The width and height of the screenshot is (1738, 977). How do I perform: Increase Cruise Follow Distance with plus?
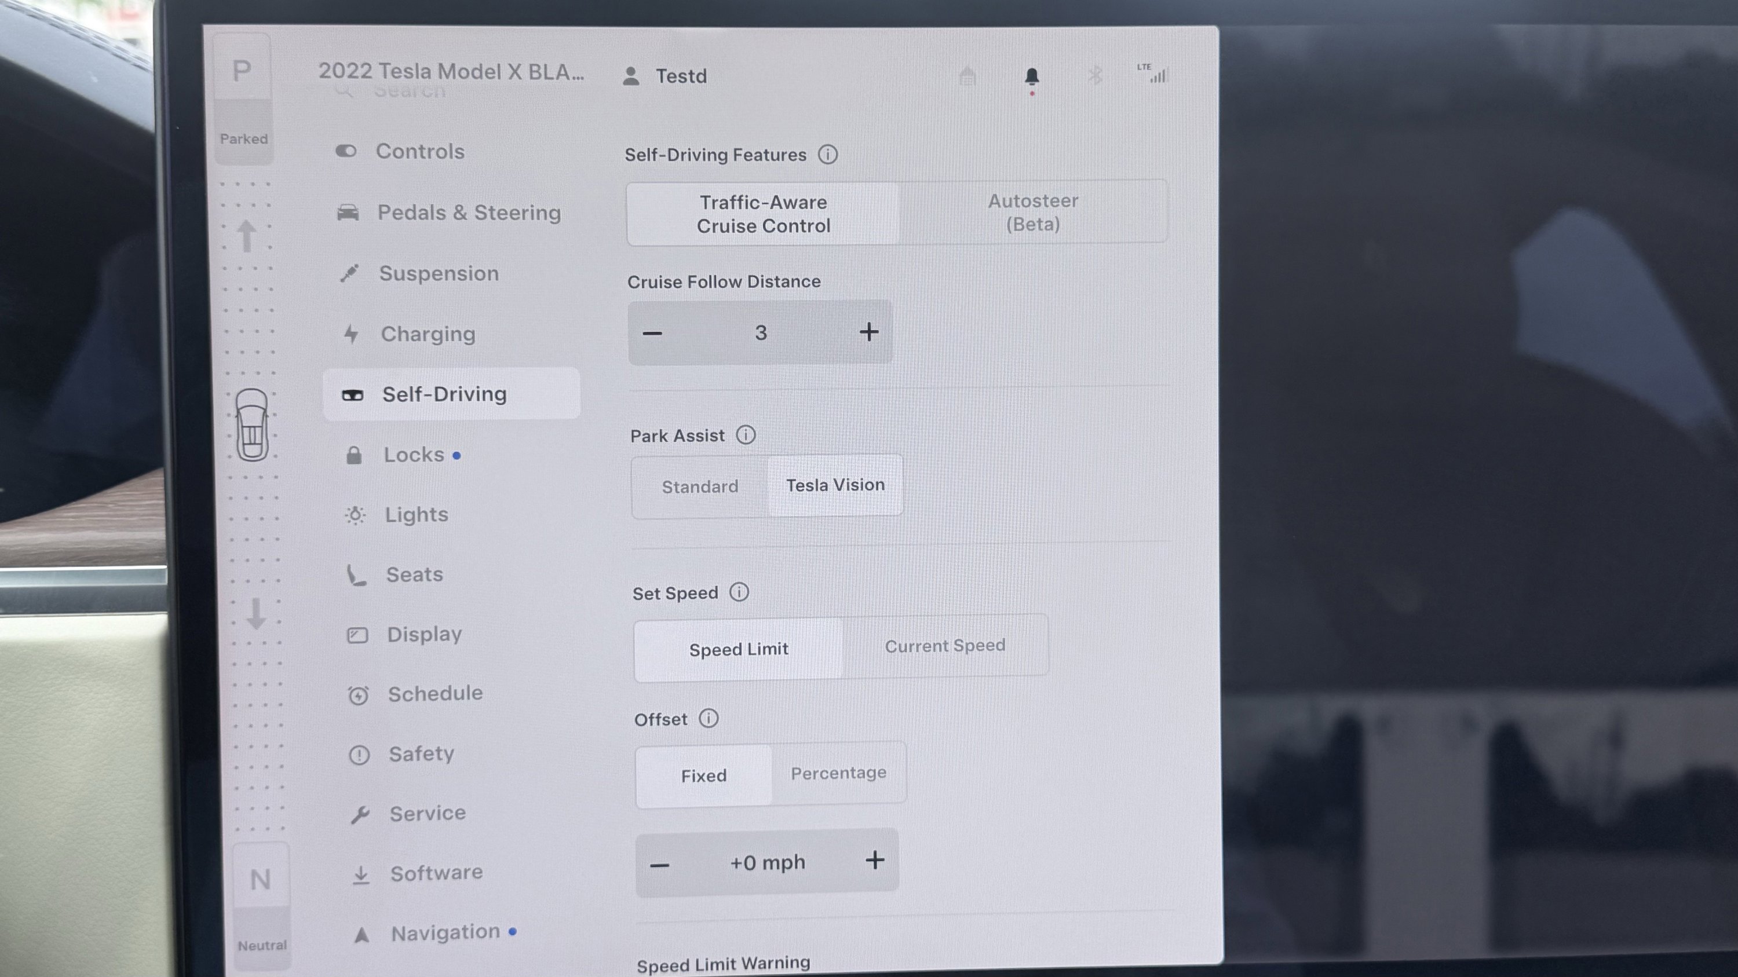(x=868, y=332)
